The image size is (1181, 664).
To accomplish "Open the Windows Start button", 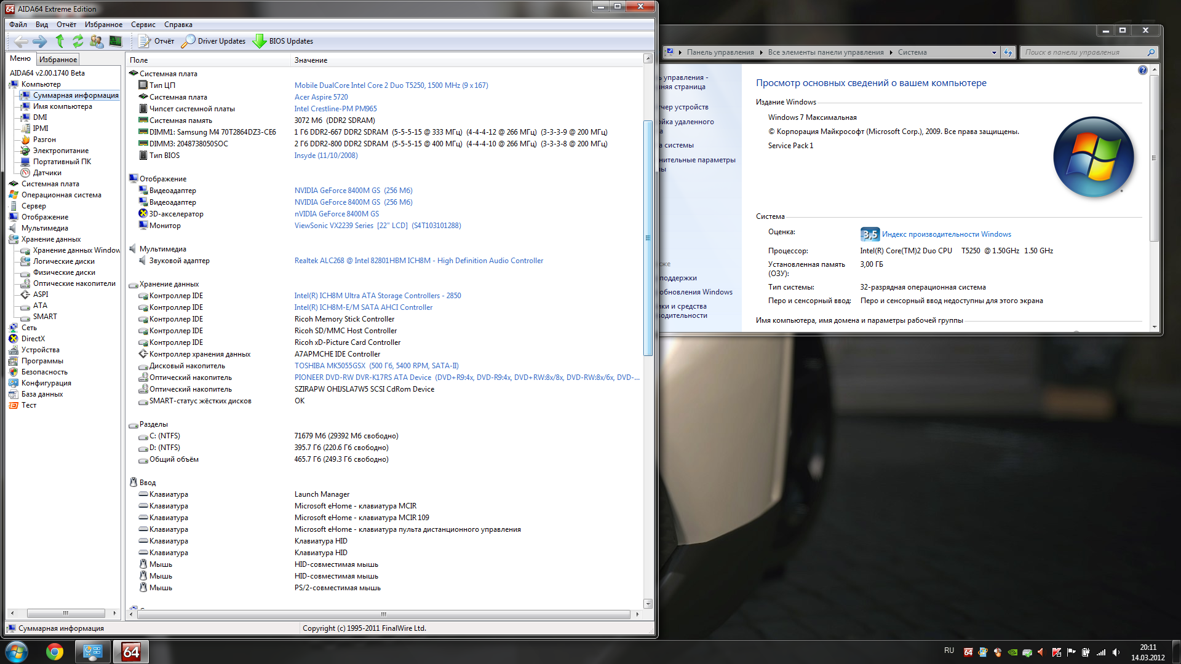I will pyautogui.click(x=17, y=652).
